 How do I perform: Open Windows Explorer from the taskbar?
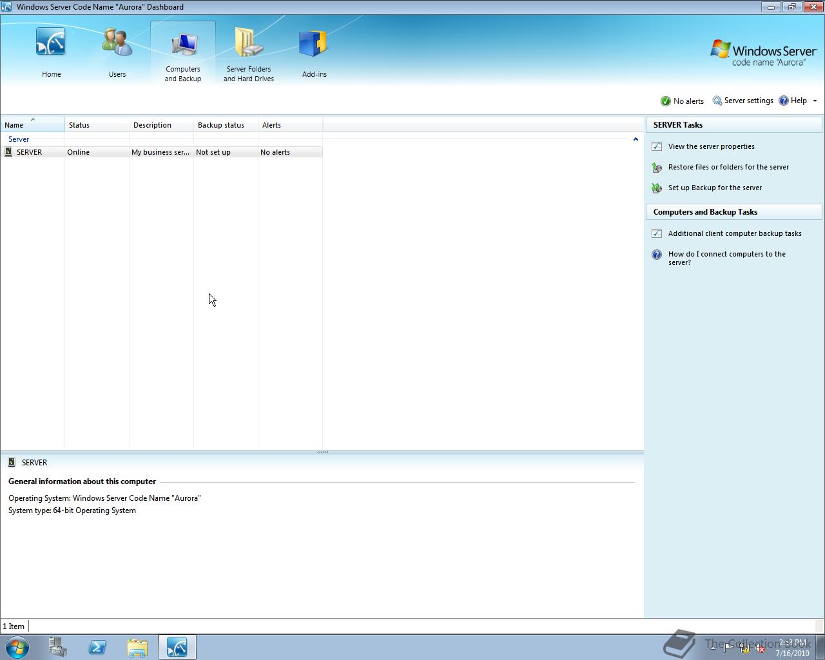coord(137,647)
